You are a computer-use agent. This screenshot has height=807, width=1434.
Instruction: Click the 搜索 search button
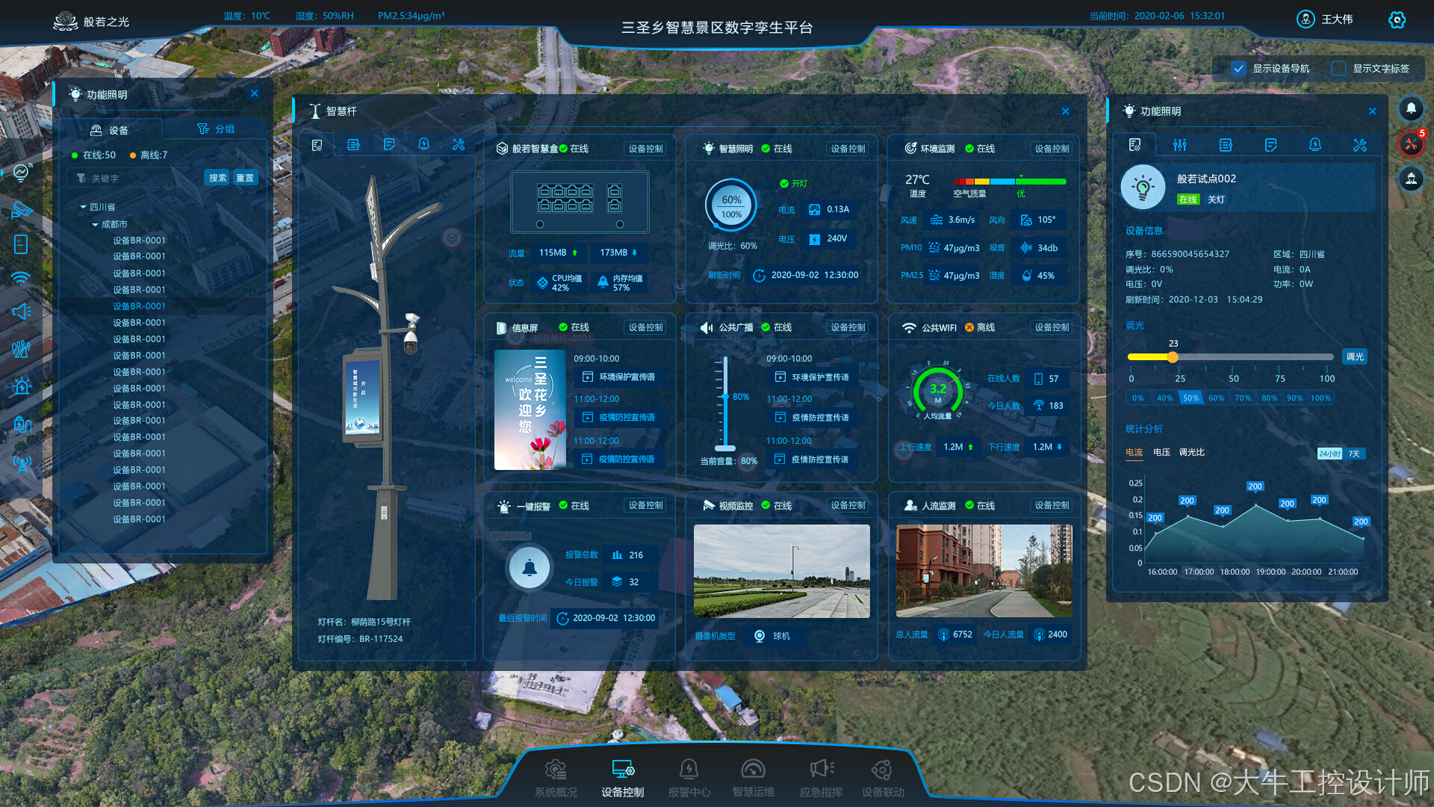coord(217,178)
